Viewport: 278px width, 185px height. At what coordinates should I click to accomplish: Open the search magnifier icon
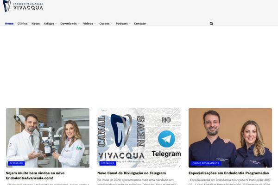[211, 24]
